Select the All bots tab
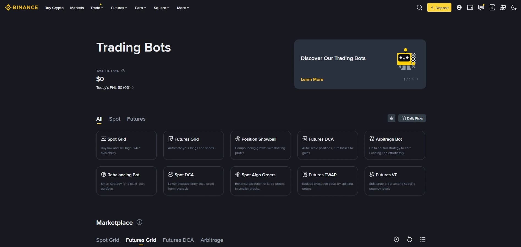Viewport: 521px width, 247px height. (99, 119)
